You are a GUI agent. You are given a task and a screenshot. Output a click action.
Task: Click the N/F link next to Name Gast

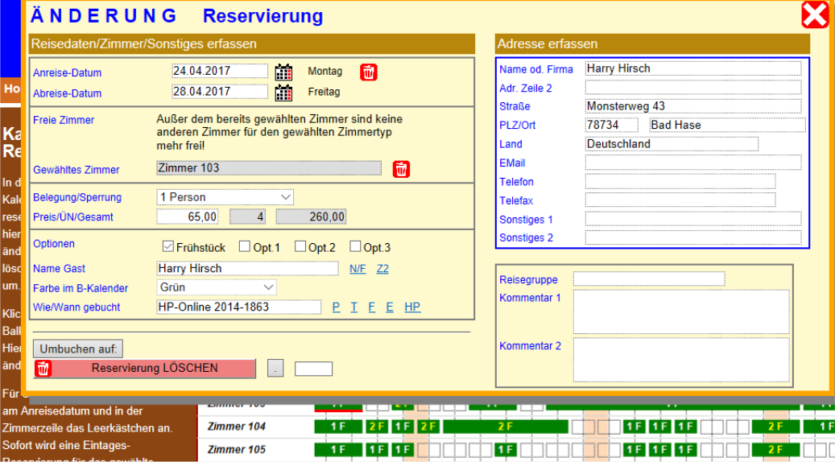point(358,269)
